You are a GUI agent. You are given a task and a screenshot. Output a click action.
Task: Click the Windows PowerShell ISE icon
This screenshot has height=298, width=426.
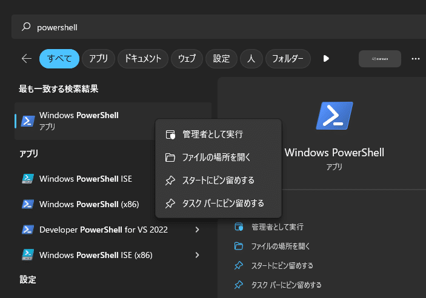28,179
